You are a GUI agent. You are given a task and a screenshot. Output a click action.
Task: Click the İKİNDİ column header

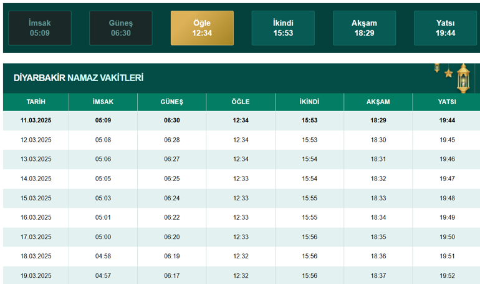click(x=309, y=102)
